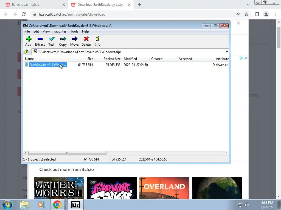
Task: Expand the address path dropdown
Action: pyautogui.click(x=227, y=52)
